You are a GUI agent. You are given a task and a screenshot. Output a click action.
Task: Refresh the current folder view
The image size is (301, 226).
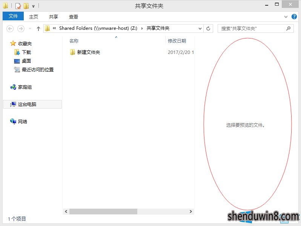pyautogui.click(x=208, y=29)
